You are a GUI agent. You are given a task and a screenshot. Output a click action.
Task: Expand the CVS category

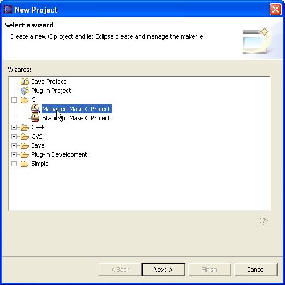pyautogui.click(x=14, y=136)
